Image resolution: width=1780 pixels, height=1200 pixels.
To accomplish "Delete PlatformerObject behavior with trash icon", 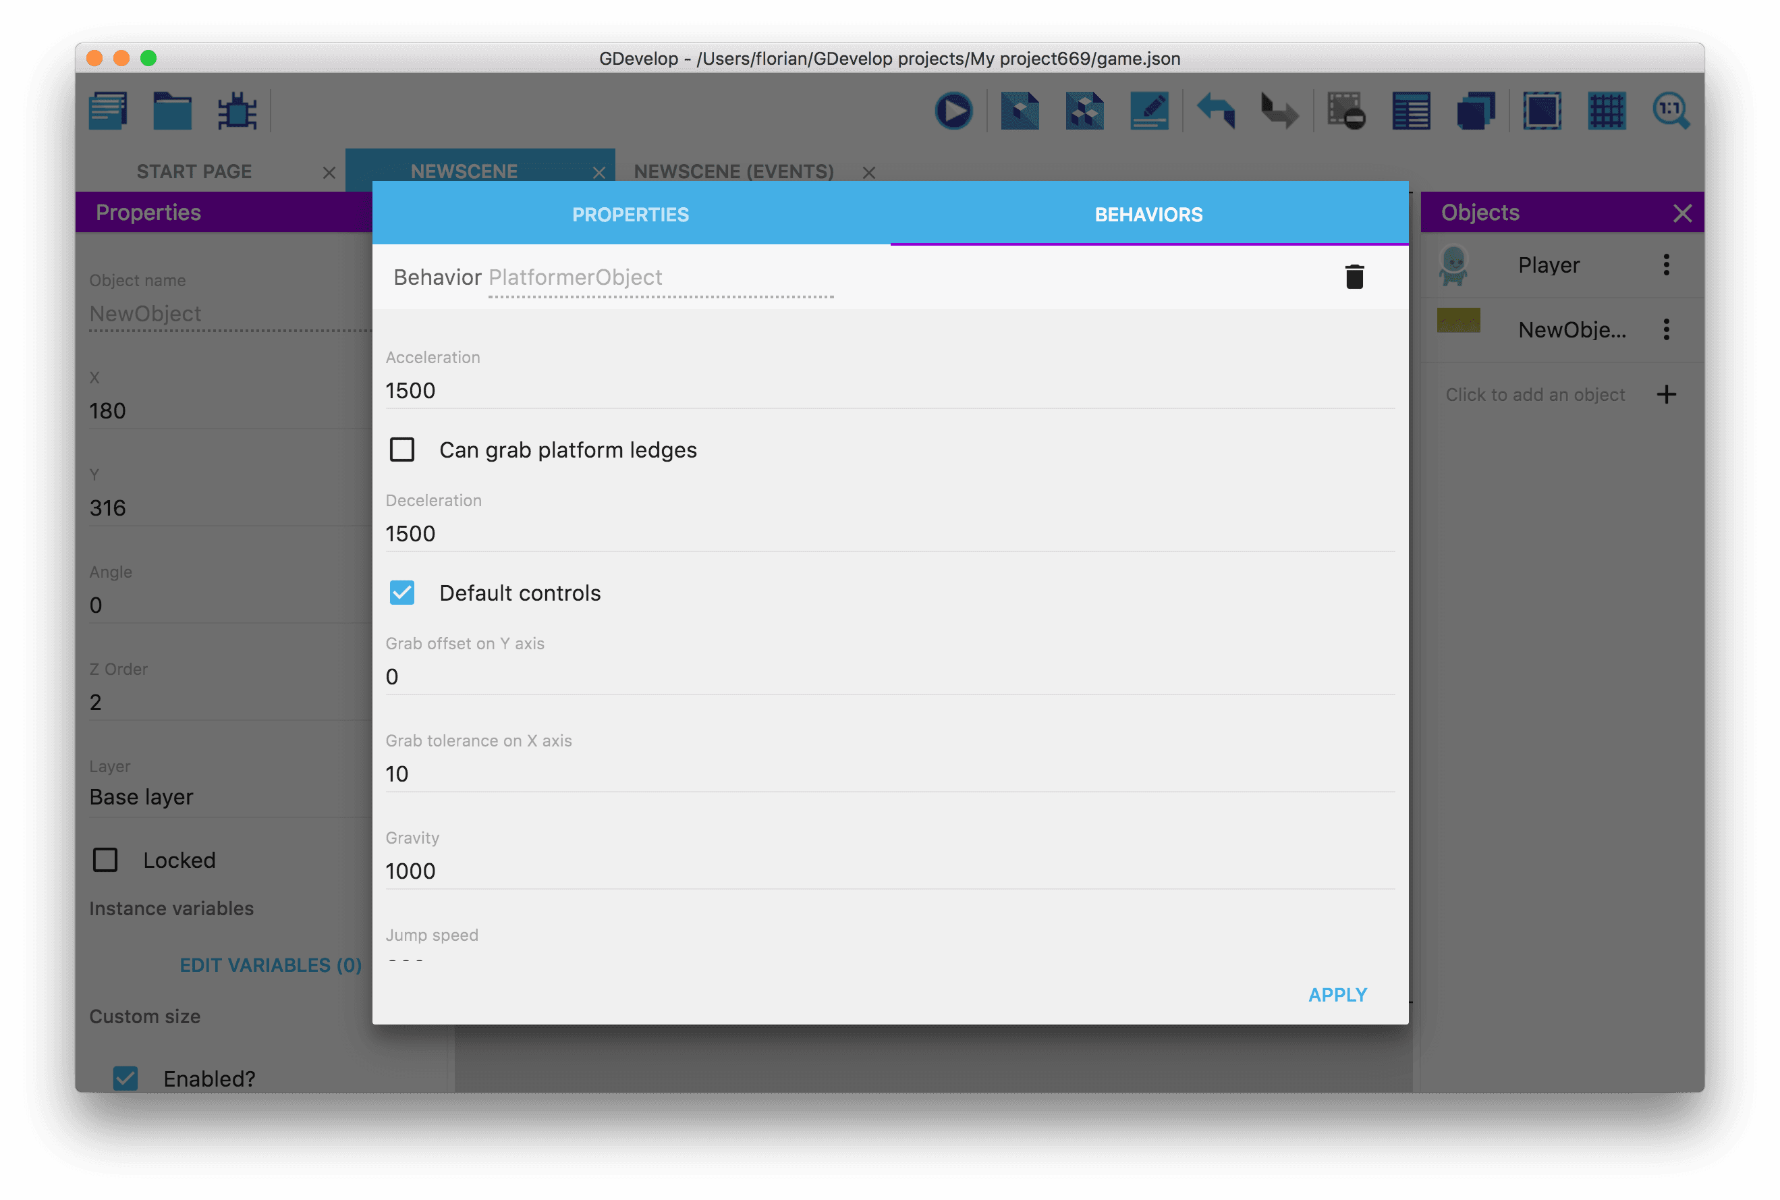I will click(1354, 277).
